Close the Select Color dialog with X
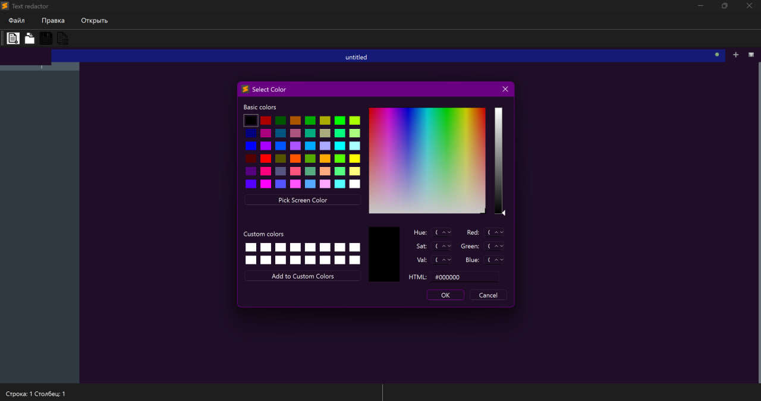This screenshot has width=761, height=401. [505, 89]
